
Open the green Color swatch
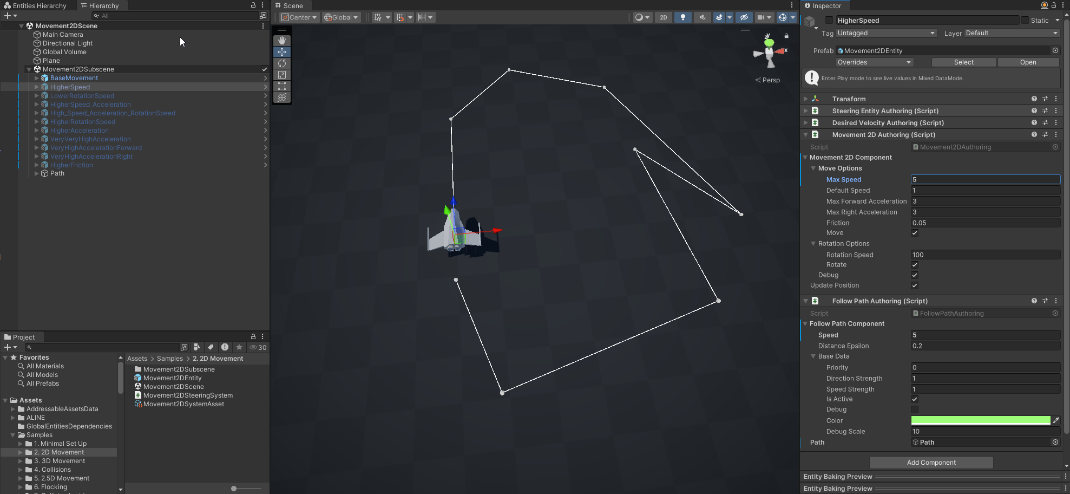980,420
